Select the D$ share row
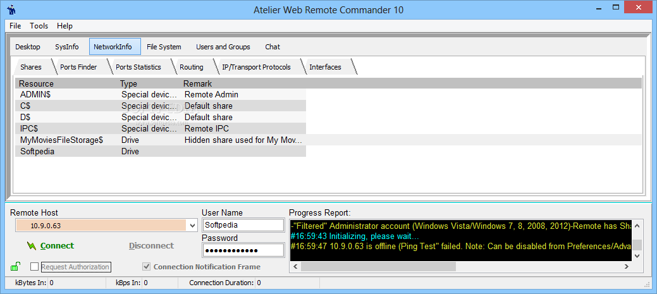The image size is (657, 294). click(x=161, y=117)
